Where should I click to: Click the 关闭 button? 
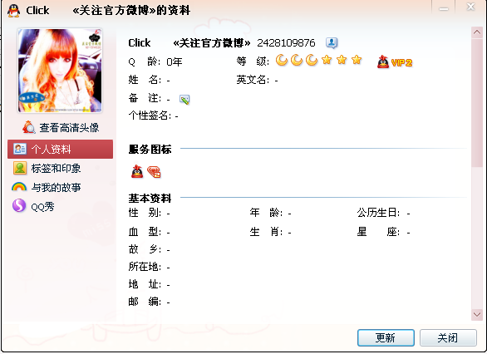pyautogui.click(x=448, y=337)
